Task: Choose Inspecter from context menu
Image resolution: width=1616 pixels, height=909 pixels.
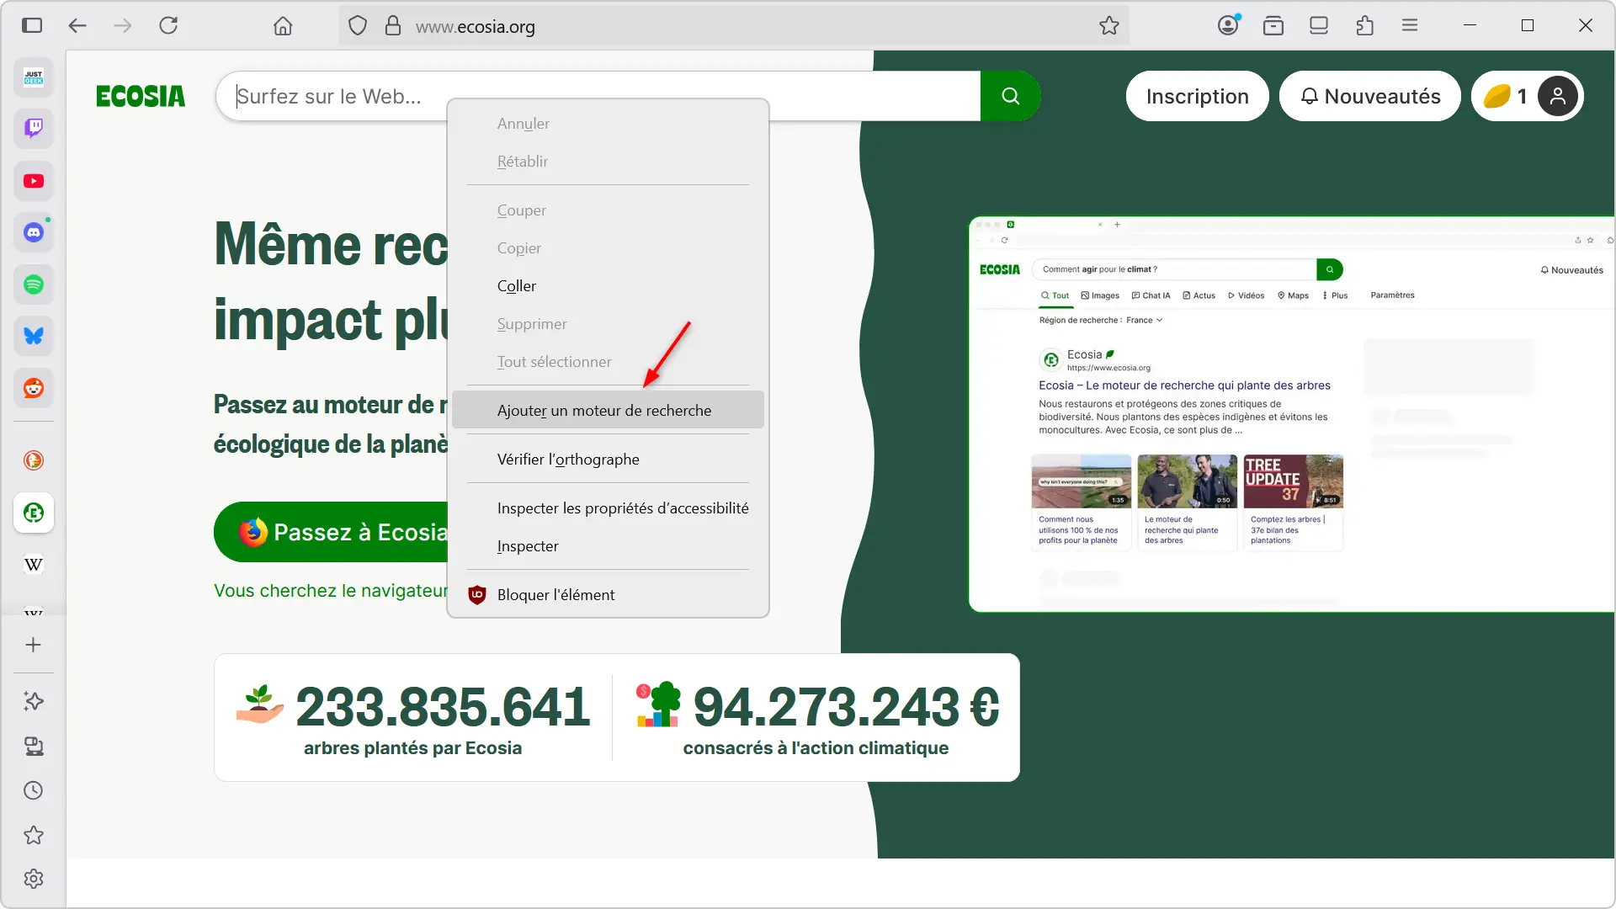Action: pyautogui.click(x=608, y=546)
